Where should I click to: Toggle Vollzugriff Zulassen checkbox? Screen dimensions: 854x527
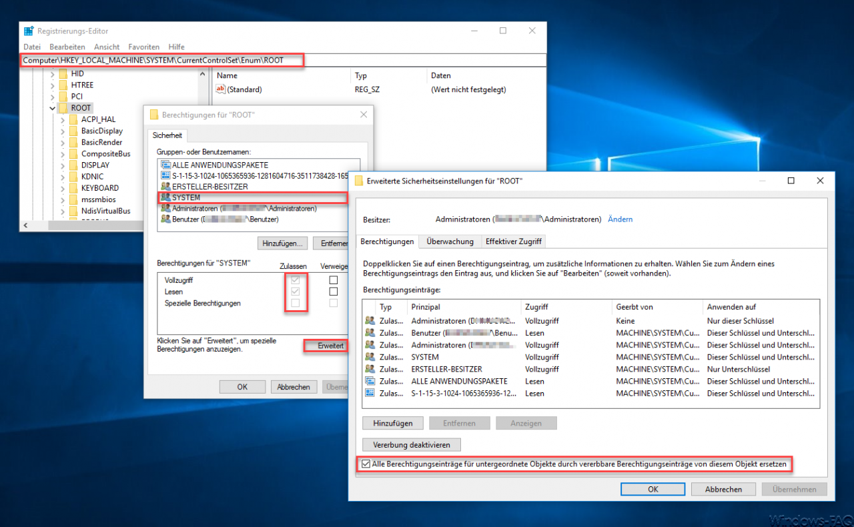(294, 280)
